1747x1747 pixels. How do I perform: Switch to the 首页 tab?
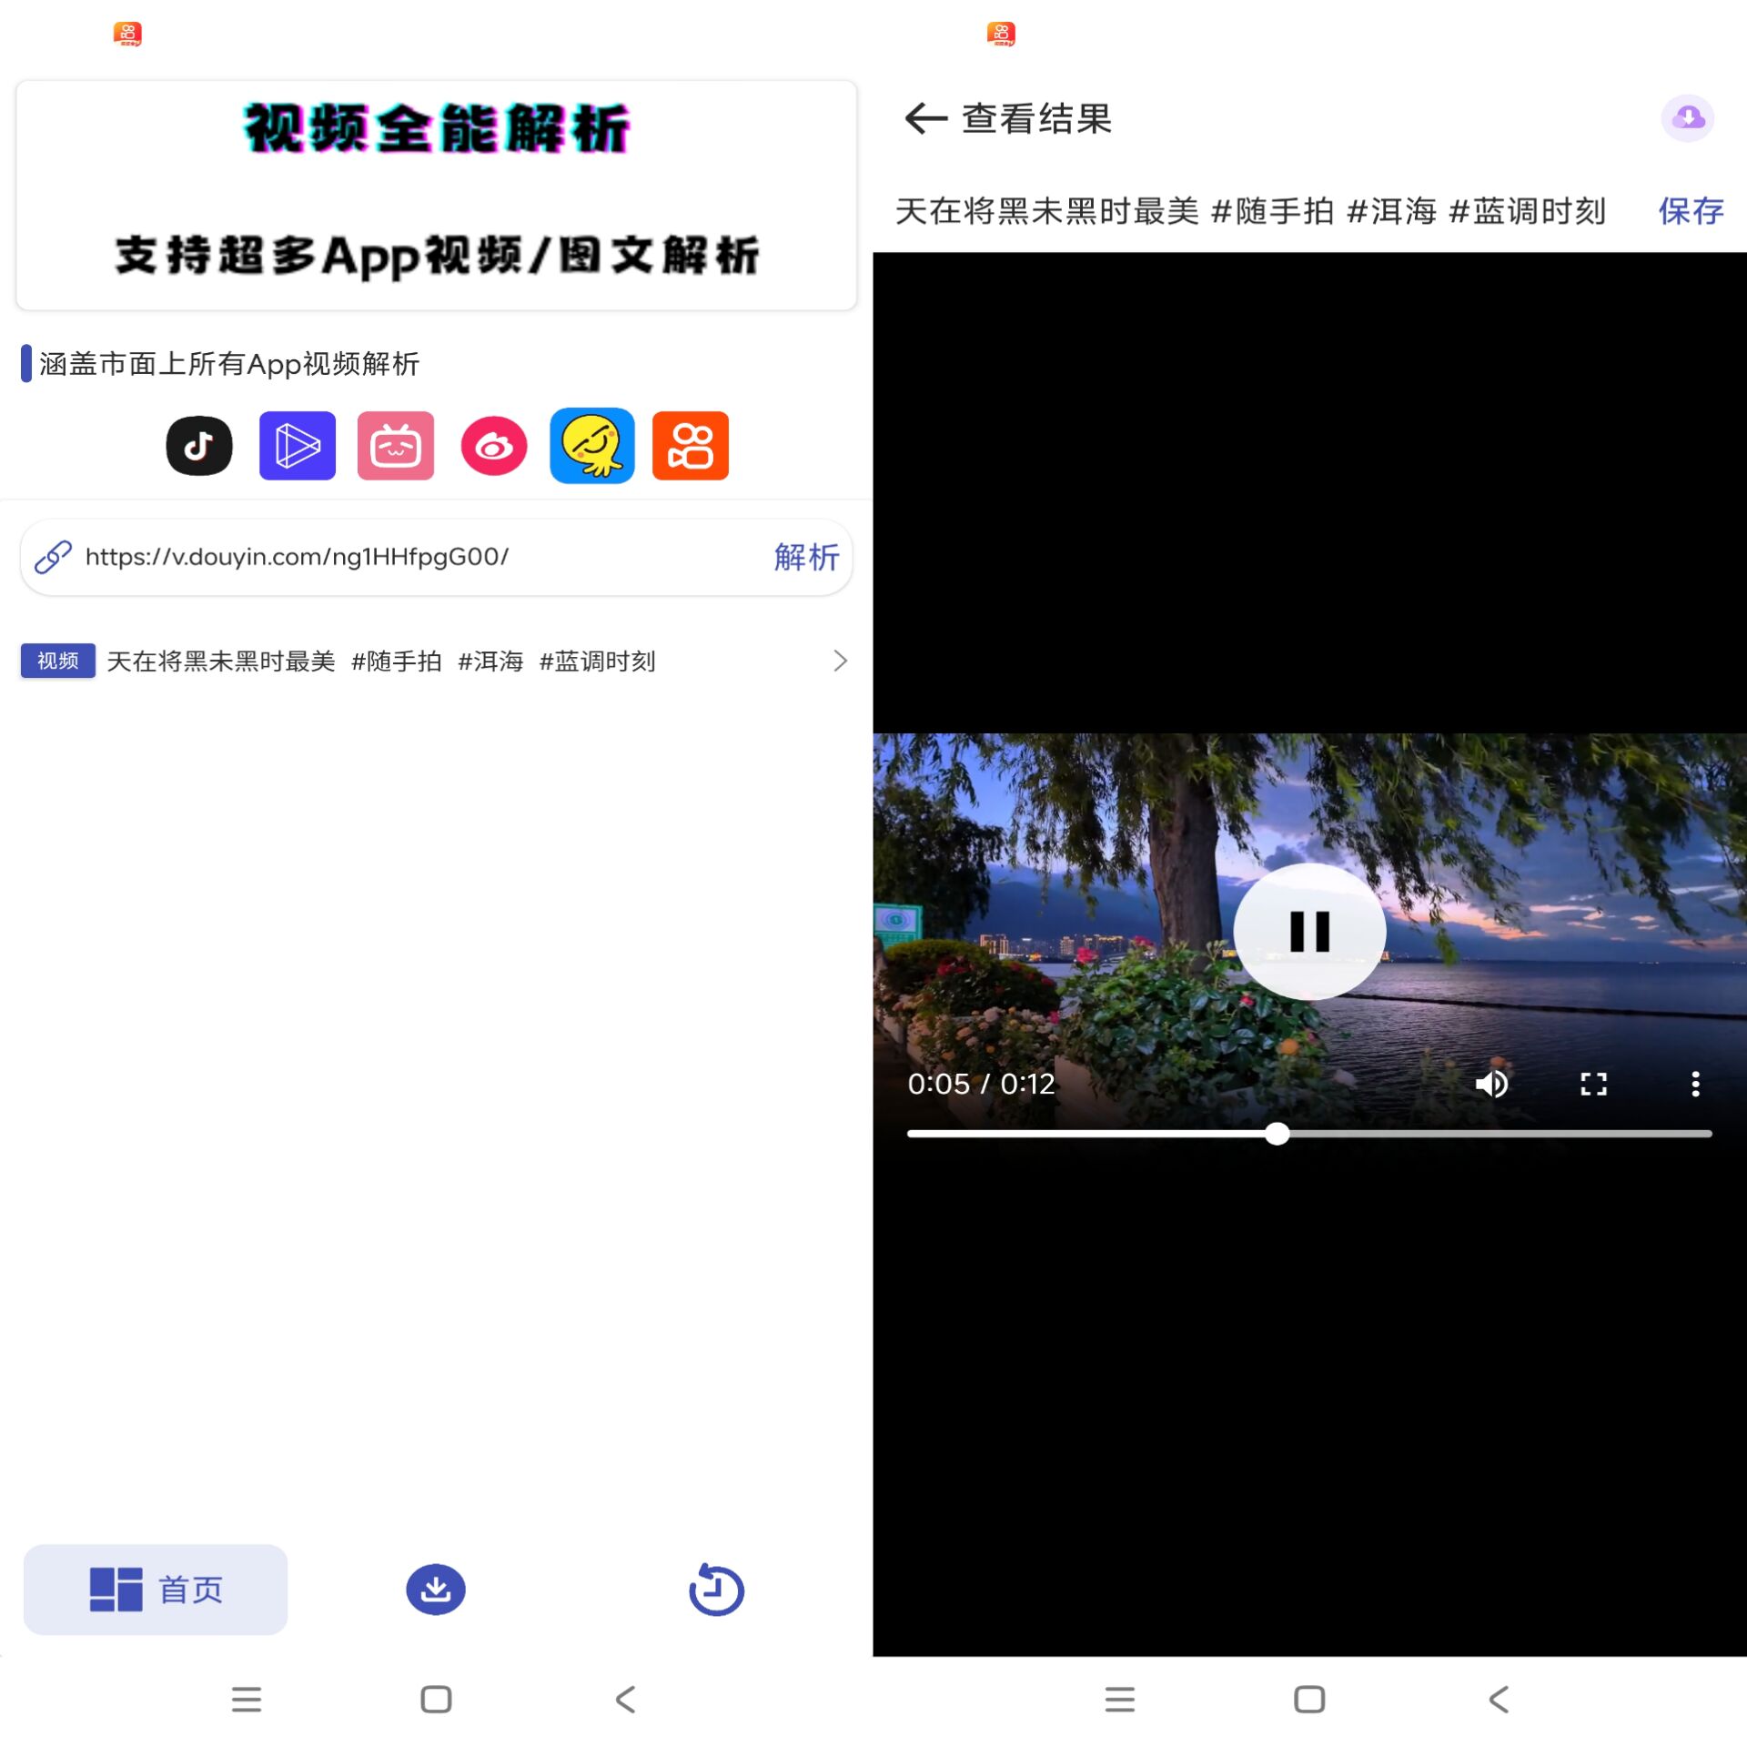[x=155, y=1589]
